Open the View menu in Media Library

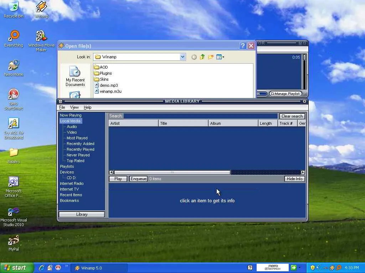(x=74, y=107)
